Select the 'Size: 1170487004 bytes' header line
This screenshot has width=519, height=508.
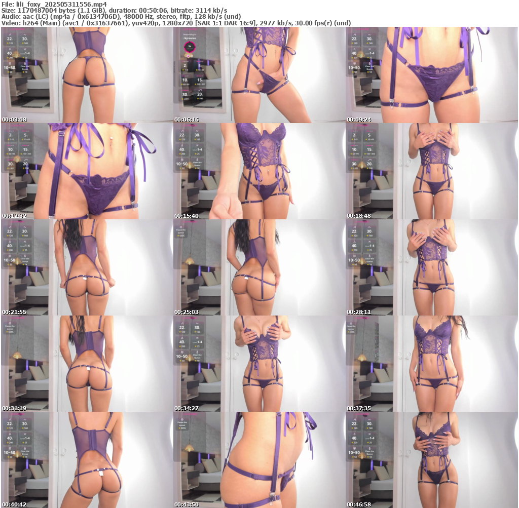point(114,11)
